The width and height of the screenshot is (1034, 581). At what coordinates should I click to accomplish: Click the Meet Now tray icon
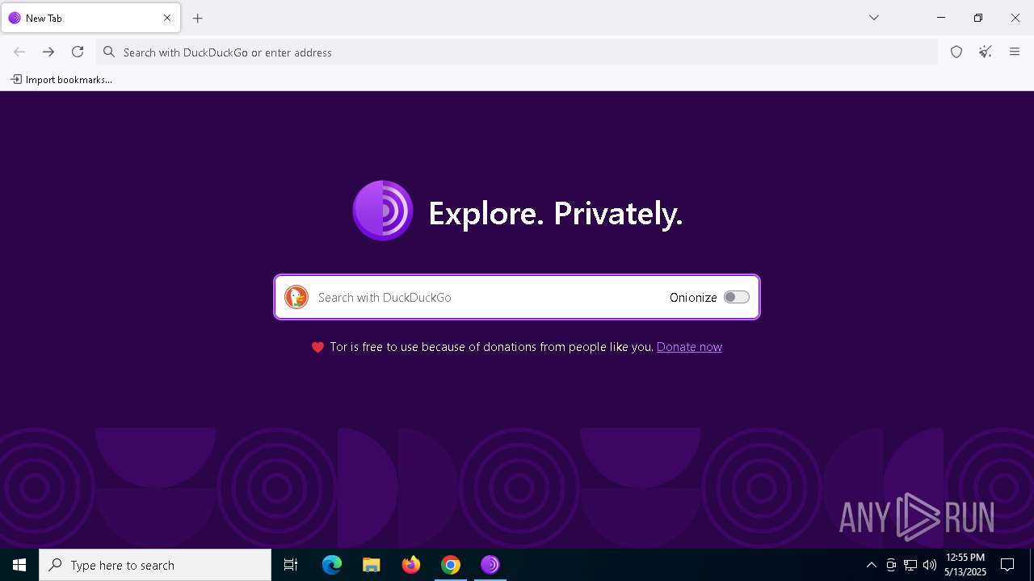pyautogui.click(x=891, y=565)
